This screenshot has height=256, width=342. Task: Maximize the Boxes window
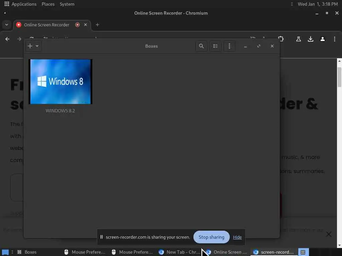point(259,46)
